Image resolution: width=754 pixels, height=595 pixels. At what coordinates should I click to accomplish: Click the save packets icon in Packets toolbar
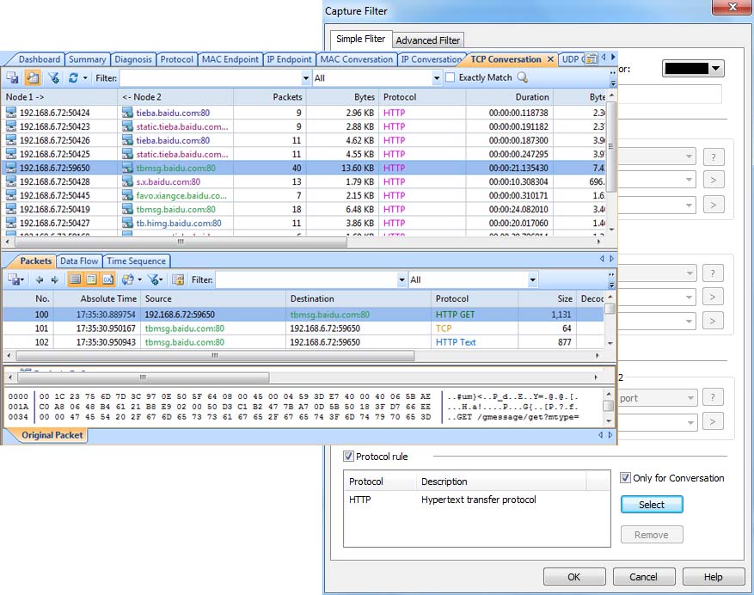tap(14, 279)
